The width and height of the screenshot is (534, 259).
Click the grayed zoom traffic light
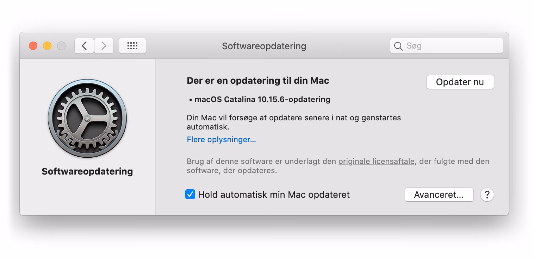coord(61,46)
